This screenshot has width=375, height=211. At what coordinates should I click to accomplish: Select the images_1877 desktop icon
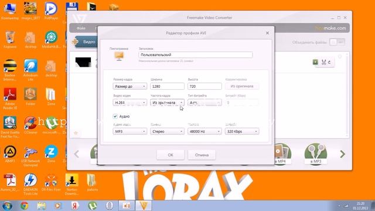[x=30, y=11]
